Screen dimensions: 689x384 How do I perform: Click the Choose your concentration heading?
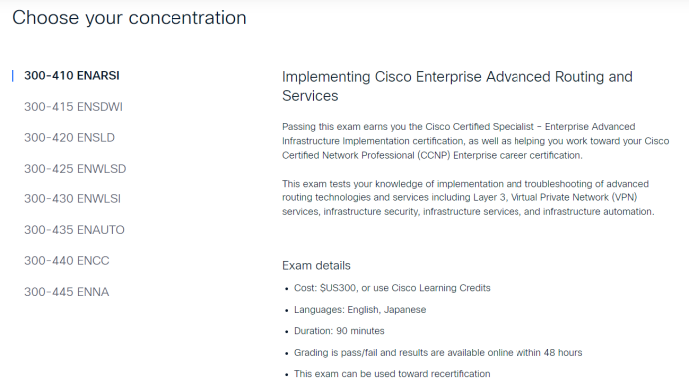tap(130, 18)
